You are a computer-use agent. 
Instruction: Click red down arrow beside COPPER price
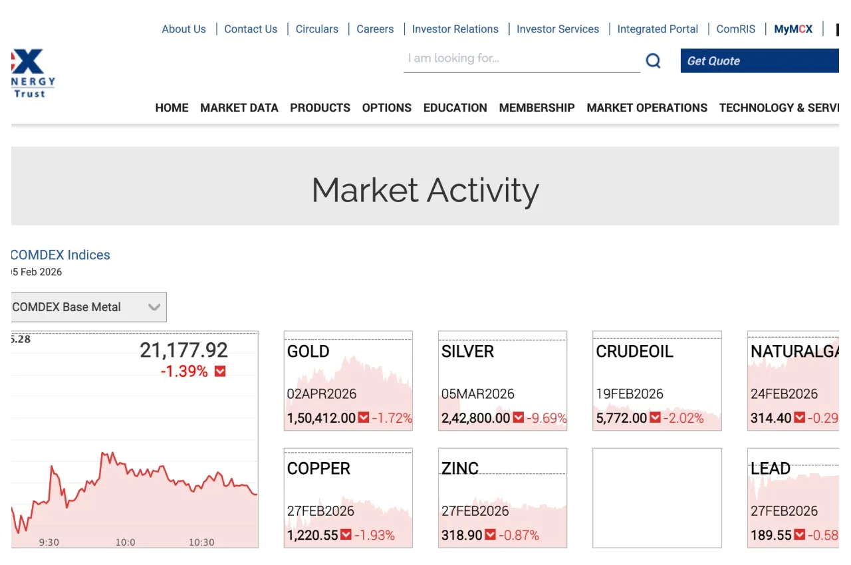click(346, 535)
